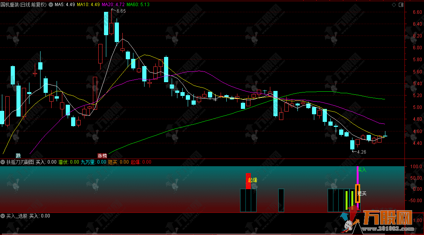Click 买入: 0.00 in 扶摇刀刃副图 header
Image resolution: width=424 pixels, height=235 pixels.
tap(46, 162)
